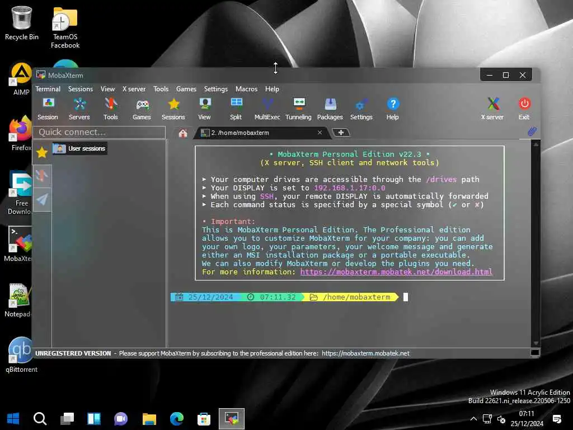573x430 pixels.
Task: Open File Explorer from the taskbar
Action: 149,419
